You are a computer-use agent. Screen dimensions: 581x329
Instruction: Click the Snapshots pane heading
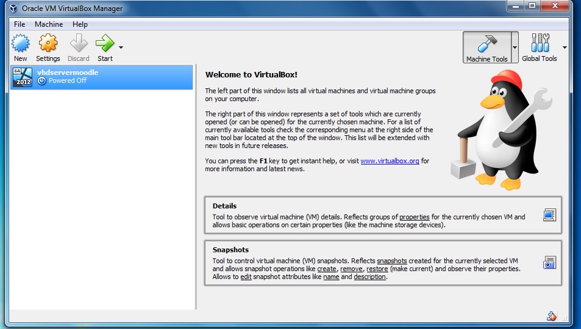click(x=230, y=250)
